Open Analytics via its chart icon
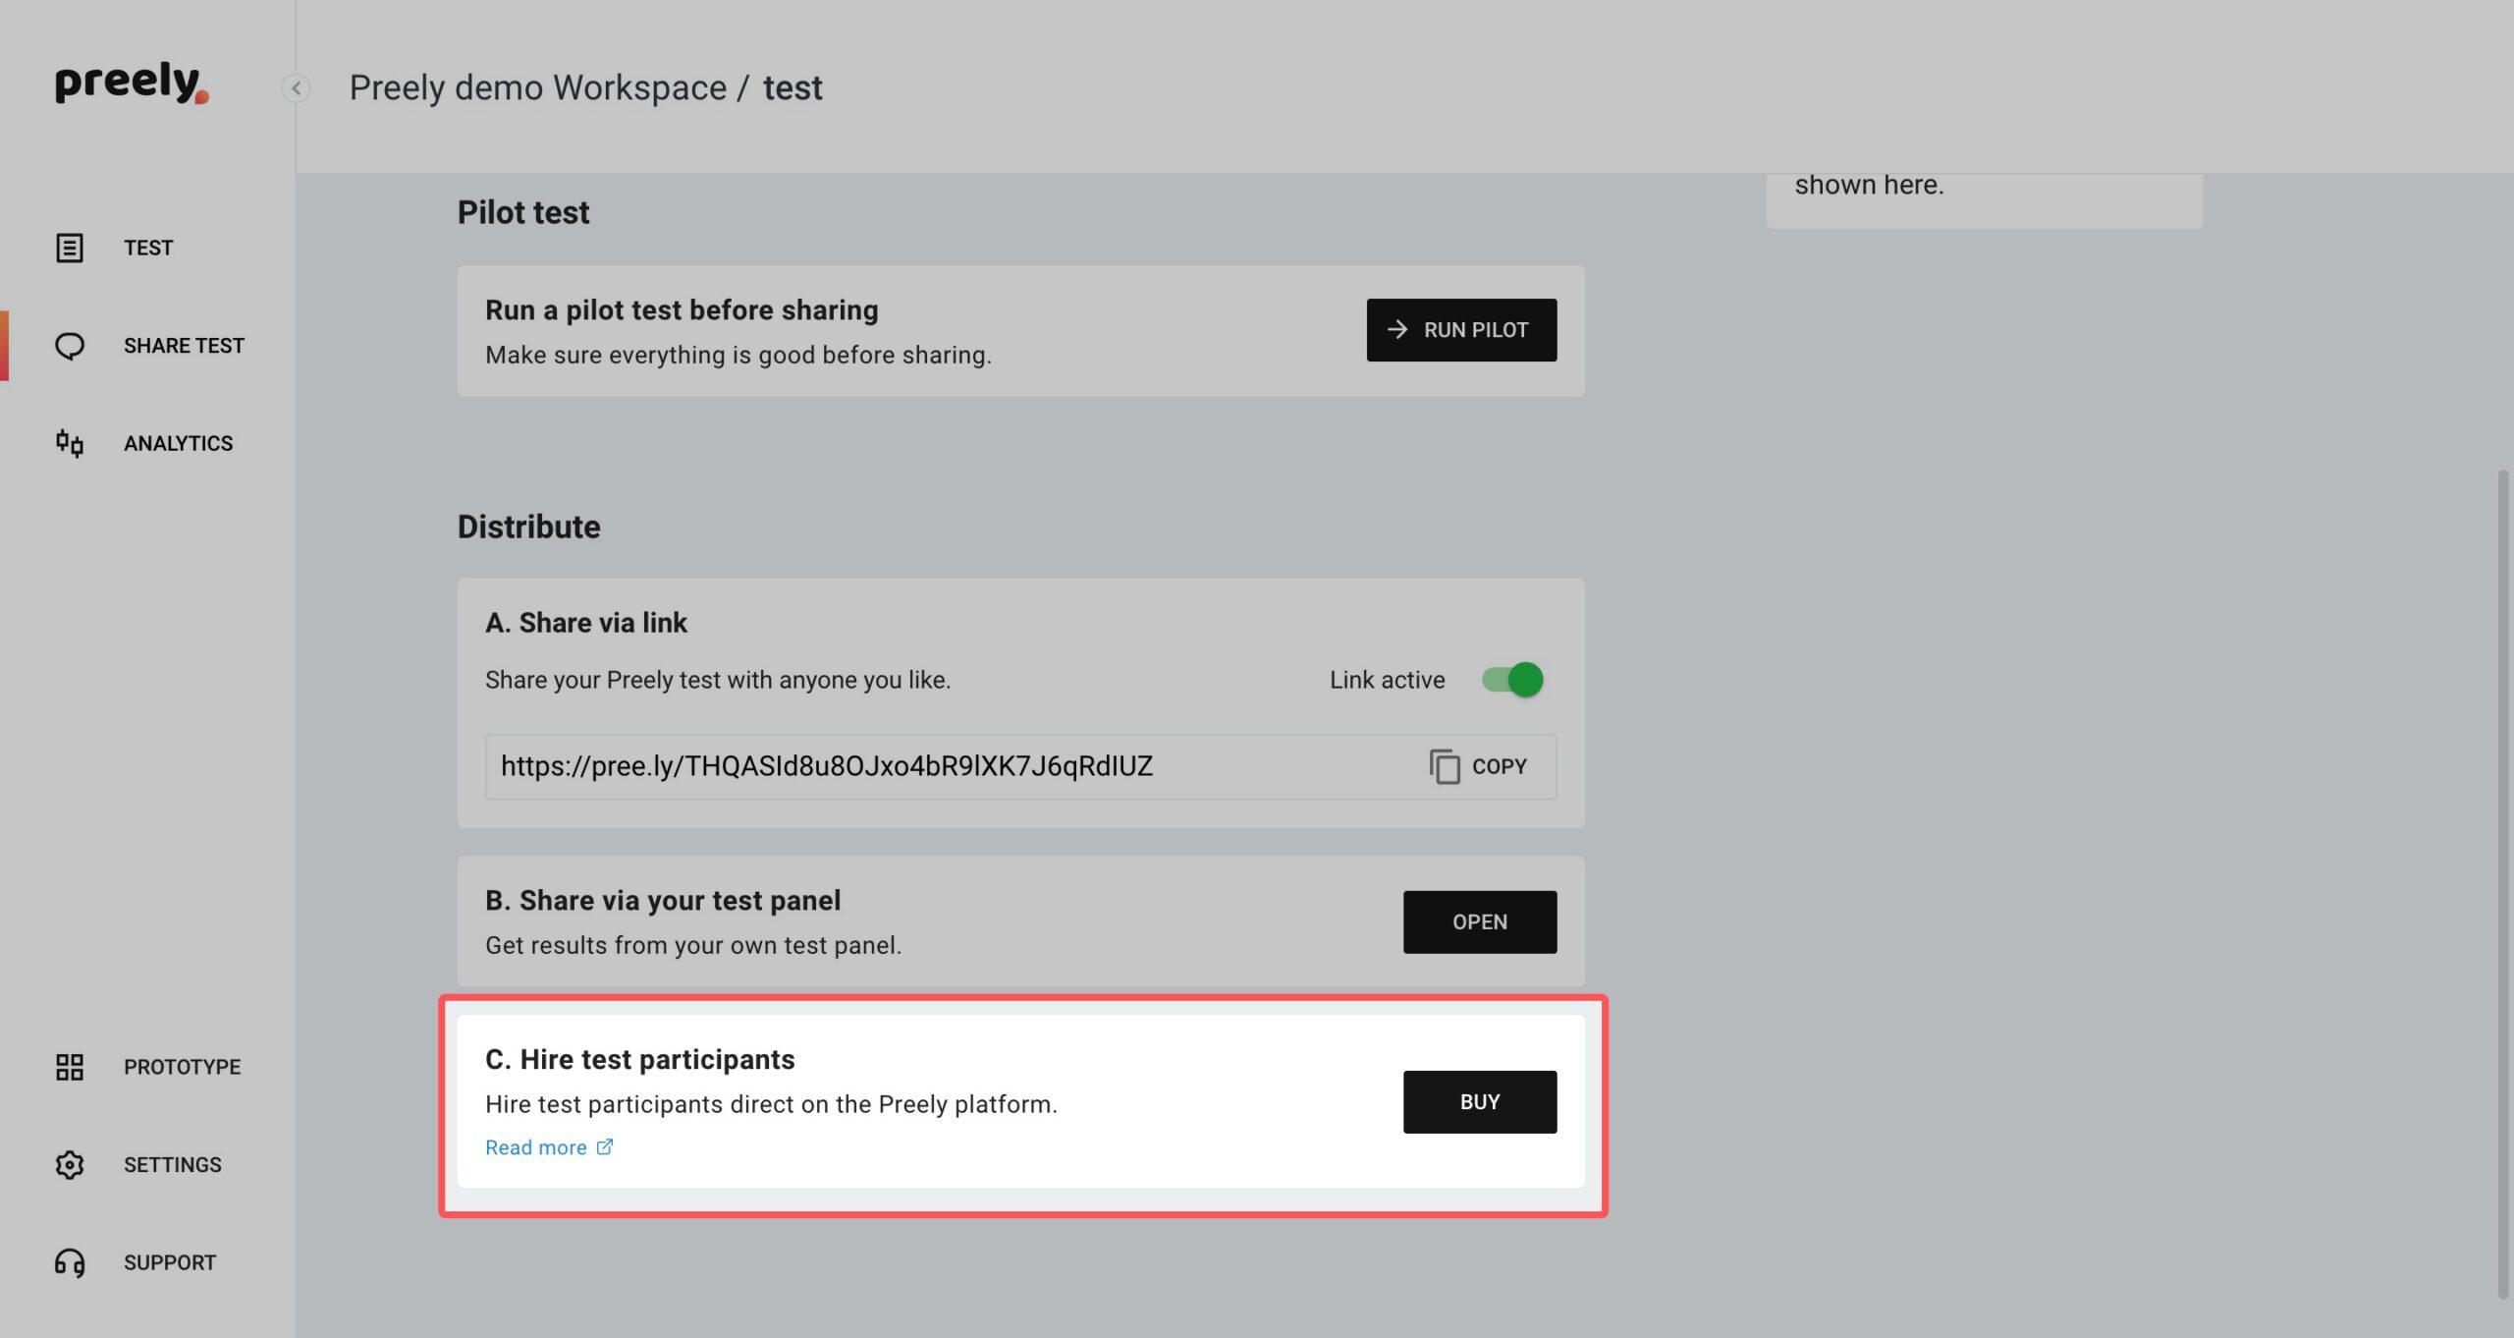This screenshot has height=1338, width=2514. click(x=70, y=444)
